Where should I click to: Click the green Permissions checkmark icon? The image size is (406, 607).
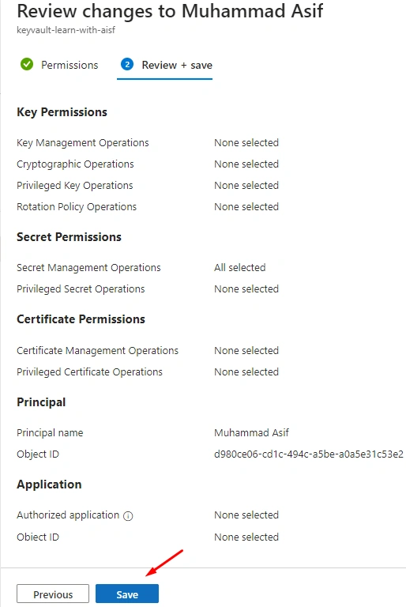coord(27,64)
